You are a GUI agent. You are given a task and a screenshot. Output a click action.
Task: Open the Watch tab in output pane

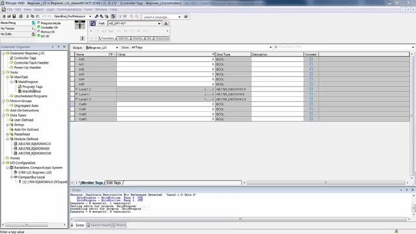(119, 226)
